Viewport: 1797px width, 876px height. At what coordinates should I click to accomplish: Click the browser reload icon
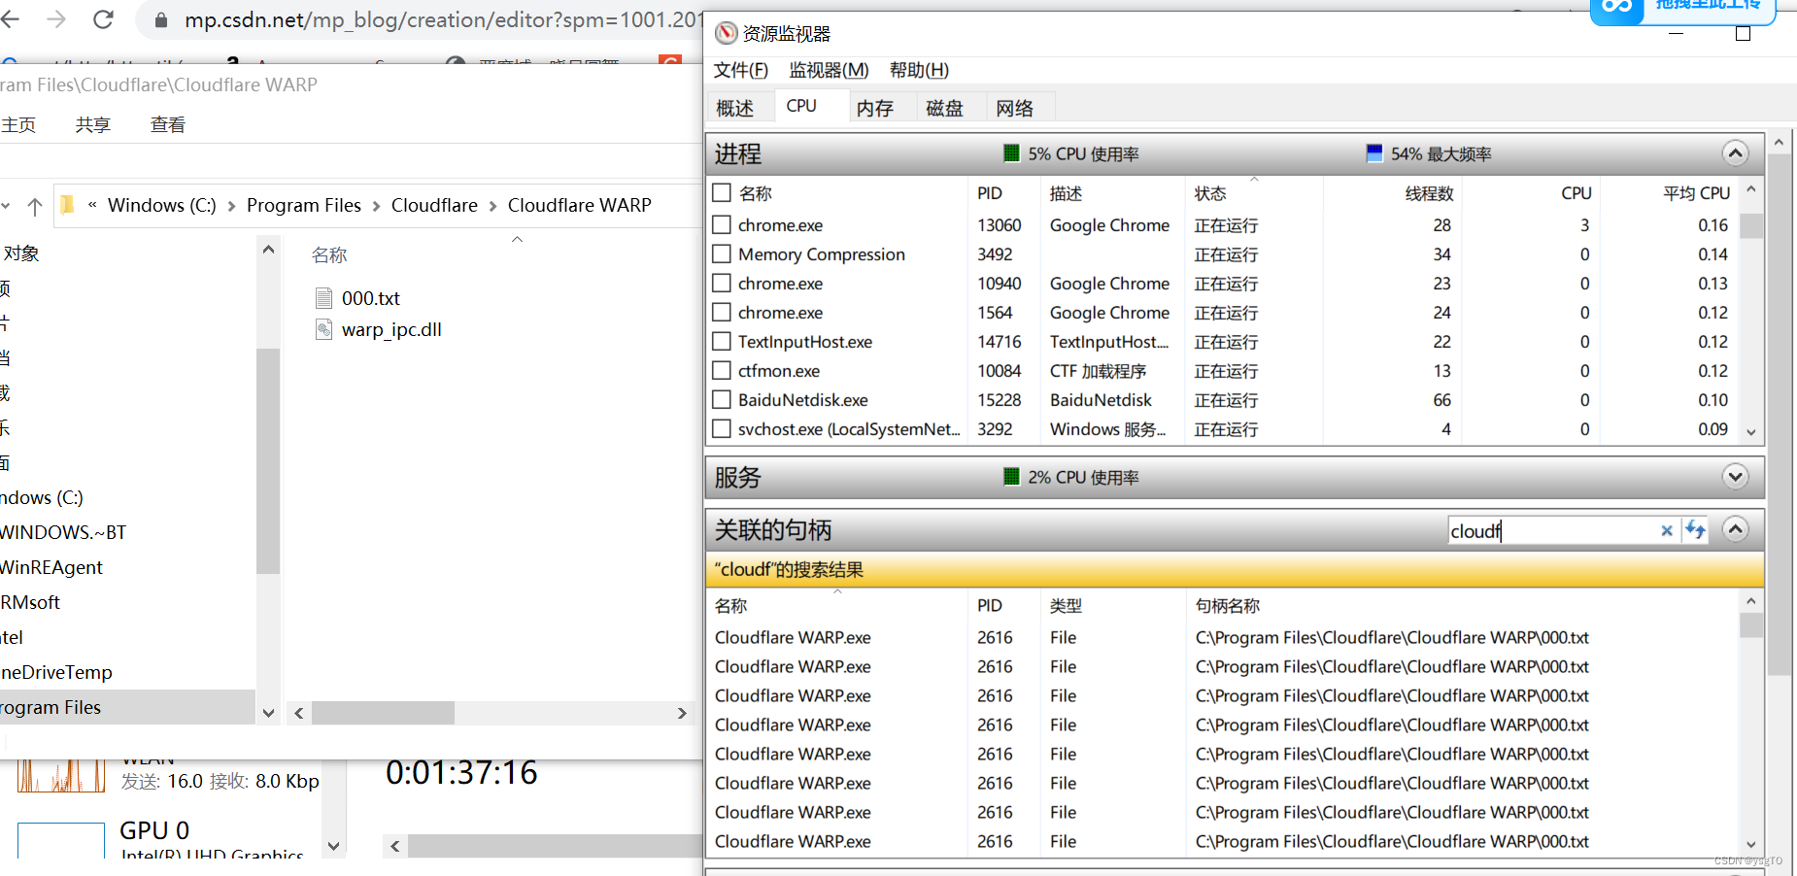pos(103,18)
